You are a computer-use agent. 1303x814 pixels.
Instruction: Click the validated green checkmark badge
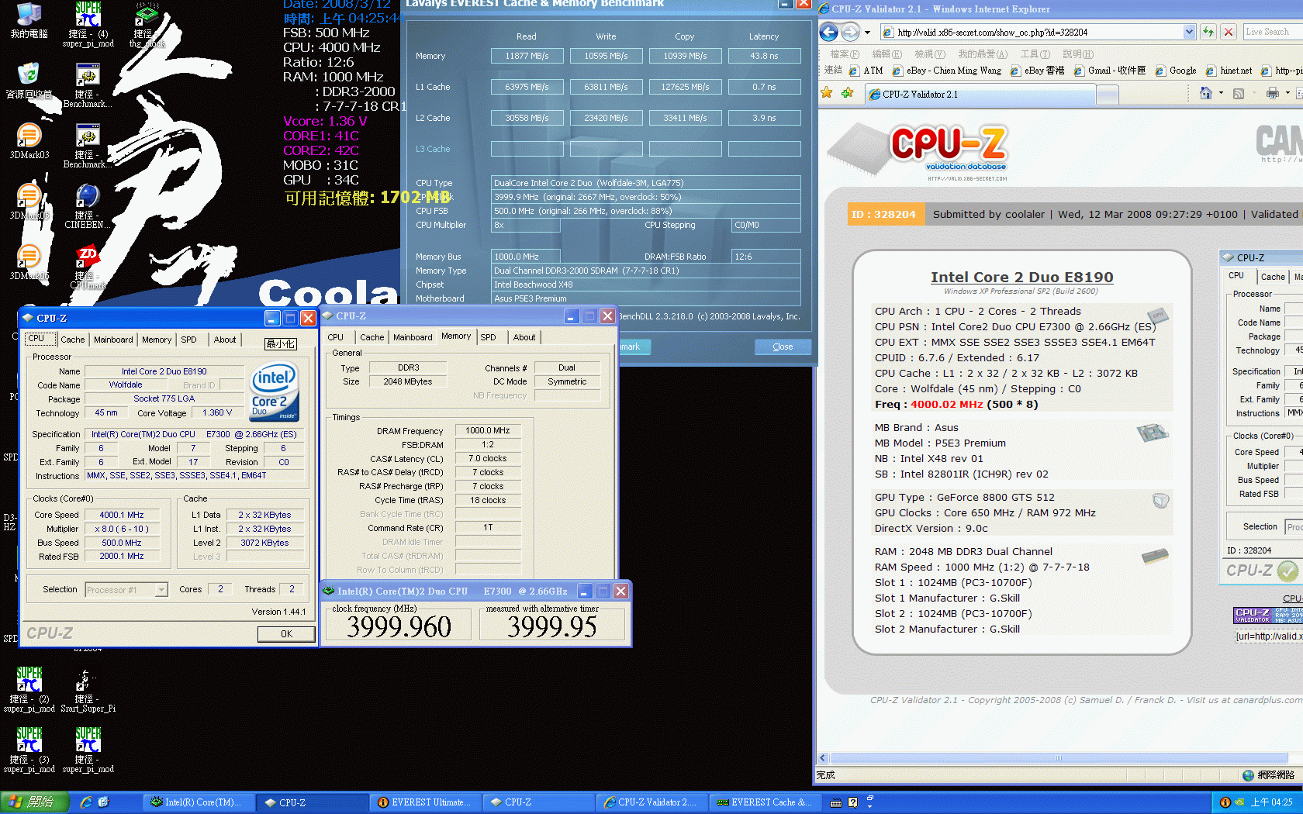pos(1287,571)
